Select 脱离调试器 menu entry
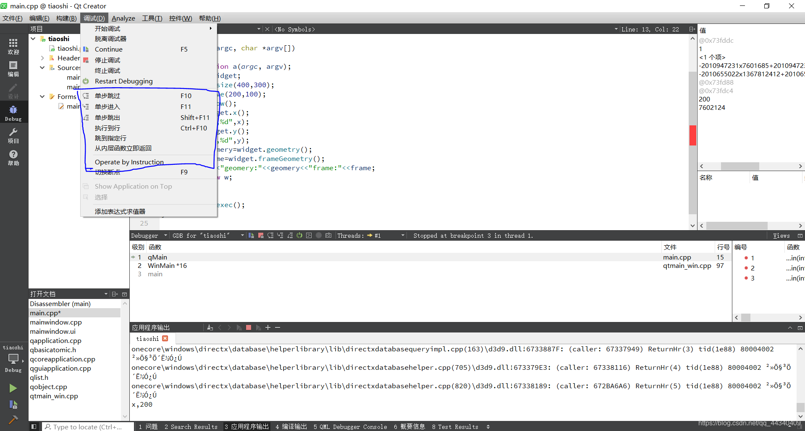The width and height of the screenshot is (805, 431). (x=149, y=39)
